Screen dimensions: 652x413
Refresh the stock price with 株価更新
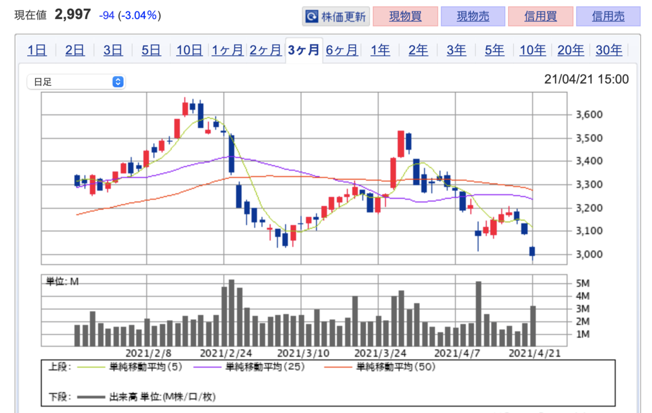[336, 16]
